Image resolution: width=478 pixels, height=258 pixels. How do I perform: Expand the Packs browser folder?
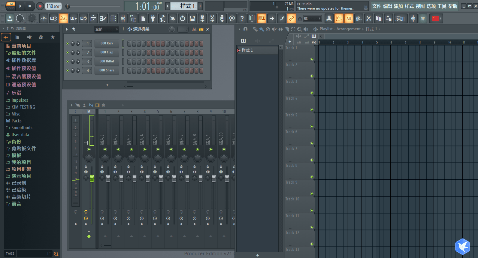14,121
